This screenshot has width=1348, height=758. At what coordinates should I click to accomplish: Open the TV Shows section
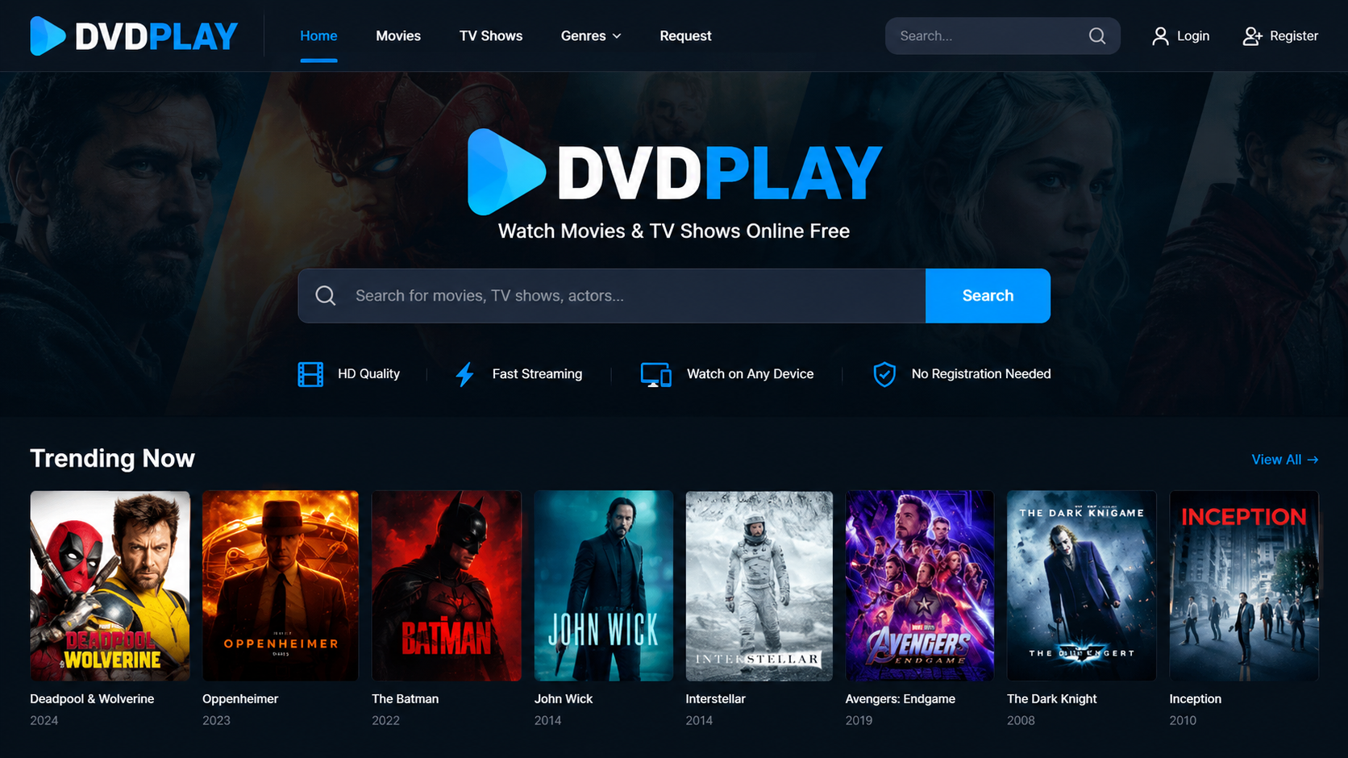[x=491, y=35]
